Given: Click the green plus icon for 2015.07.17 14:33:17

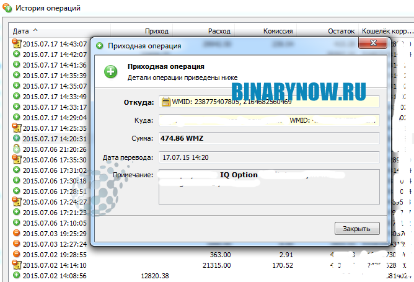Looking at the screenshot, I should pyautogui.click(x=16, y=107).
